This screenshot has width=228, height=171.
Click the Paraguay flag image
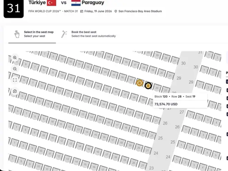click(76, 3)
